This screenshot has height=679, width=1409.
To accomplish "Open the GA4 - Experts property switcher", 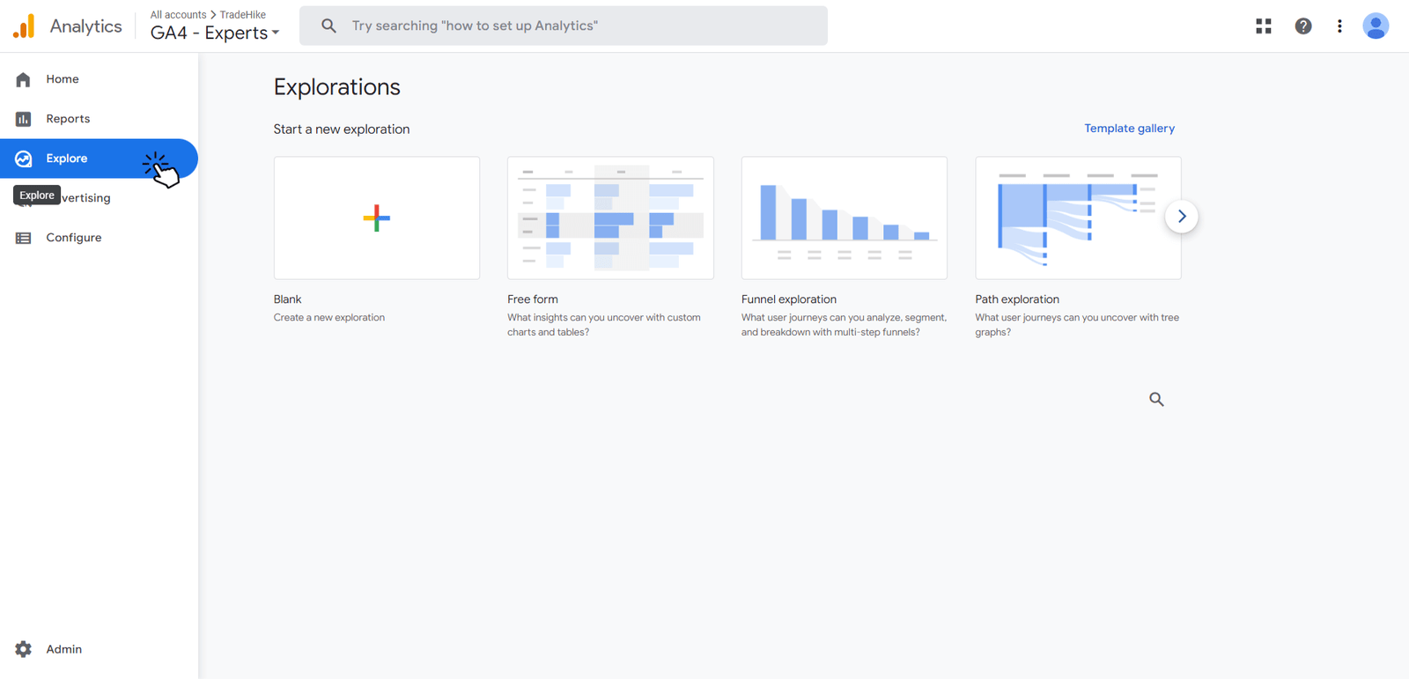I will pyautogui.click(x=211, y=32).
